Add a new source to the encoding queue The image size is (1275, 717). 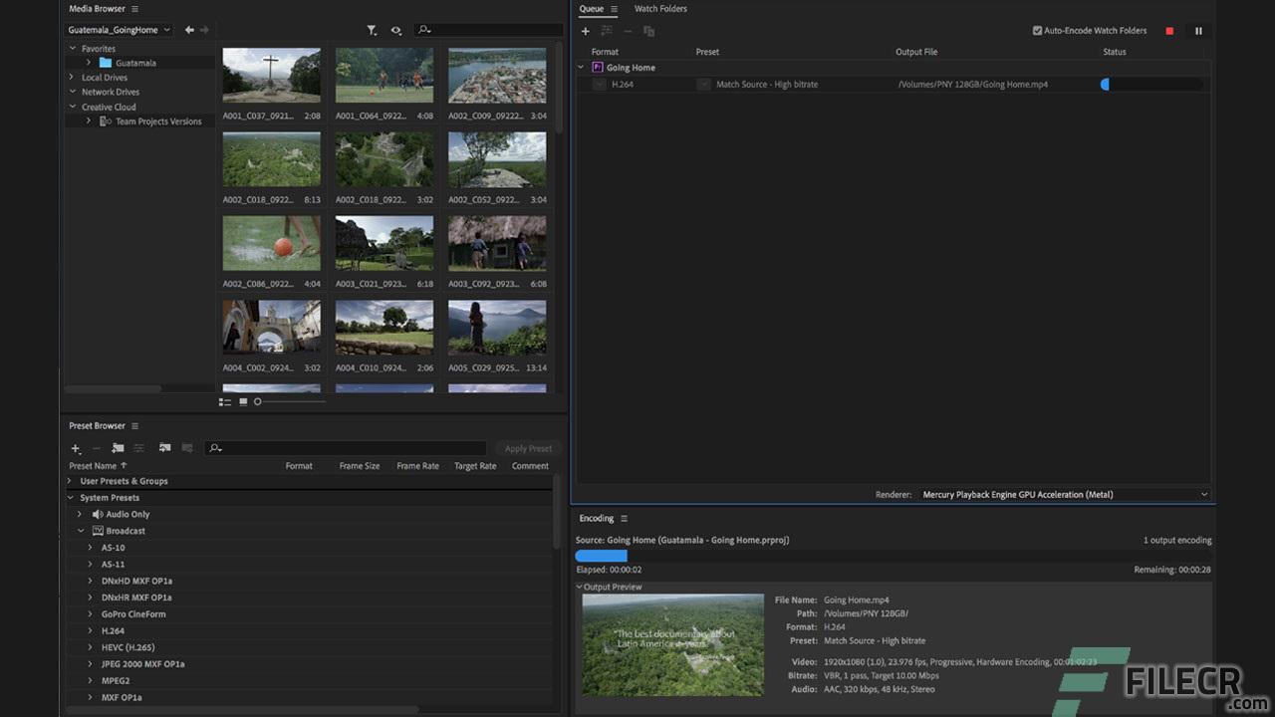pos(586,31)
